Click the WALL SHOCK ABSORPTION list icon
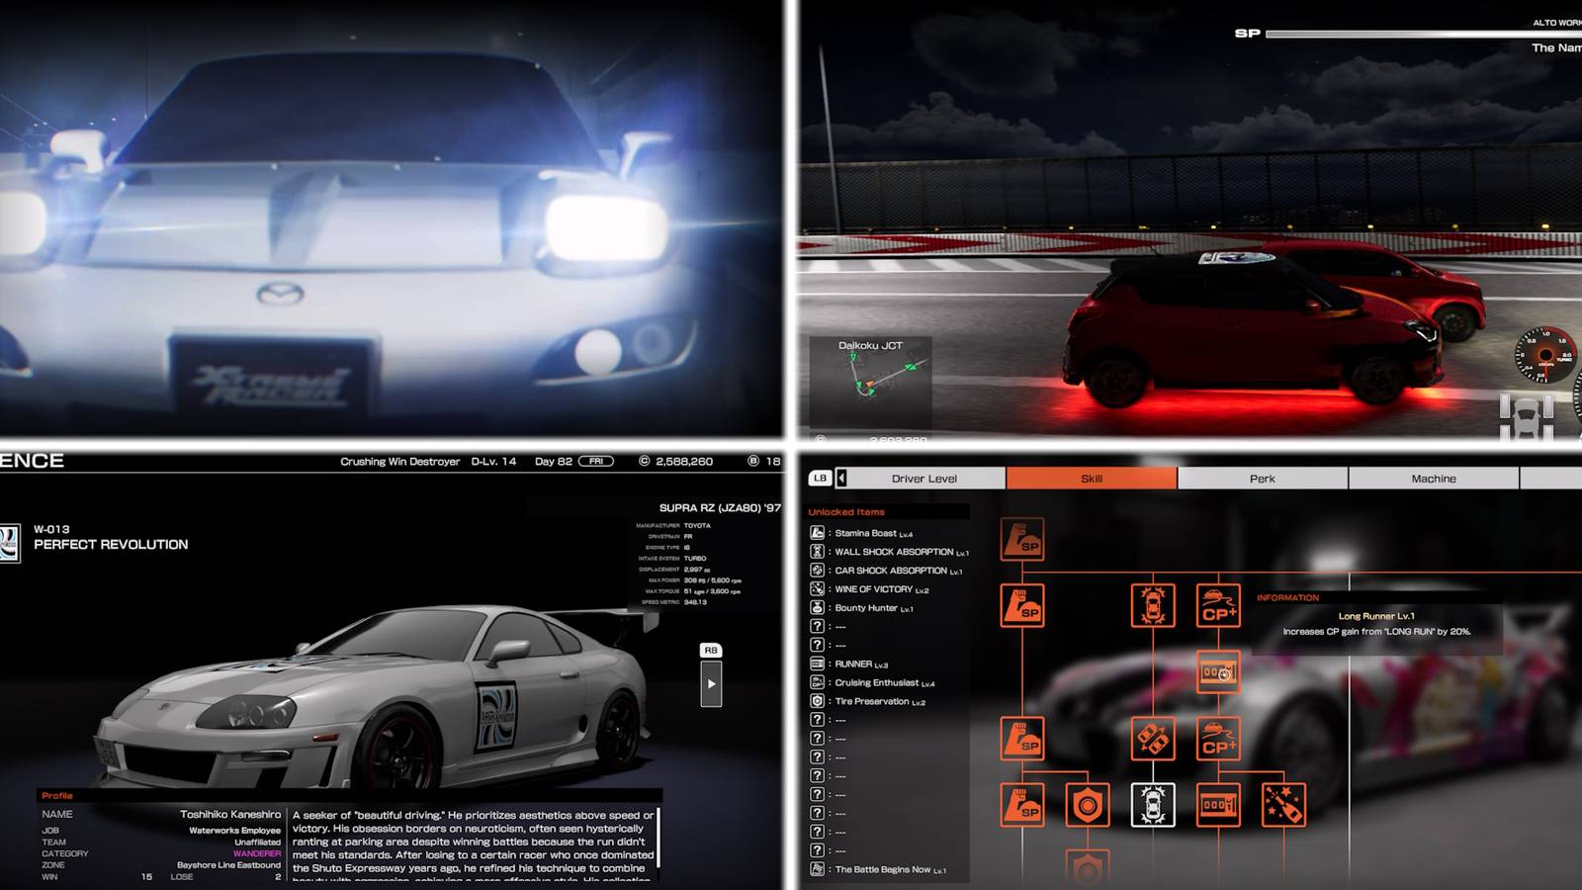The width and height of the screenshot is (1582, 890). 817,552
